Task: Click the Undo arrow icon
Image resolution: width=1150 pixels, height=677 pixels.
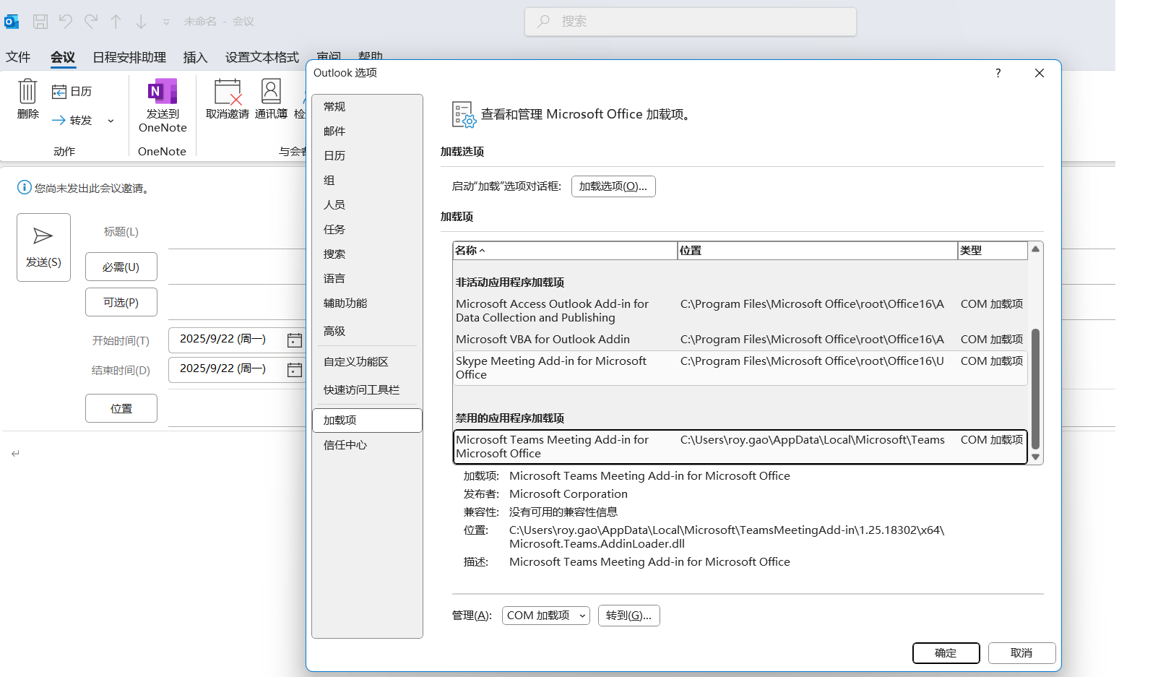Action: tap(66, 22)
